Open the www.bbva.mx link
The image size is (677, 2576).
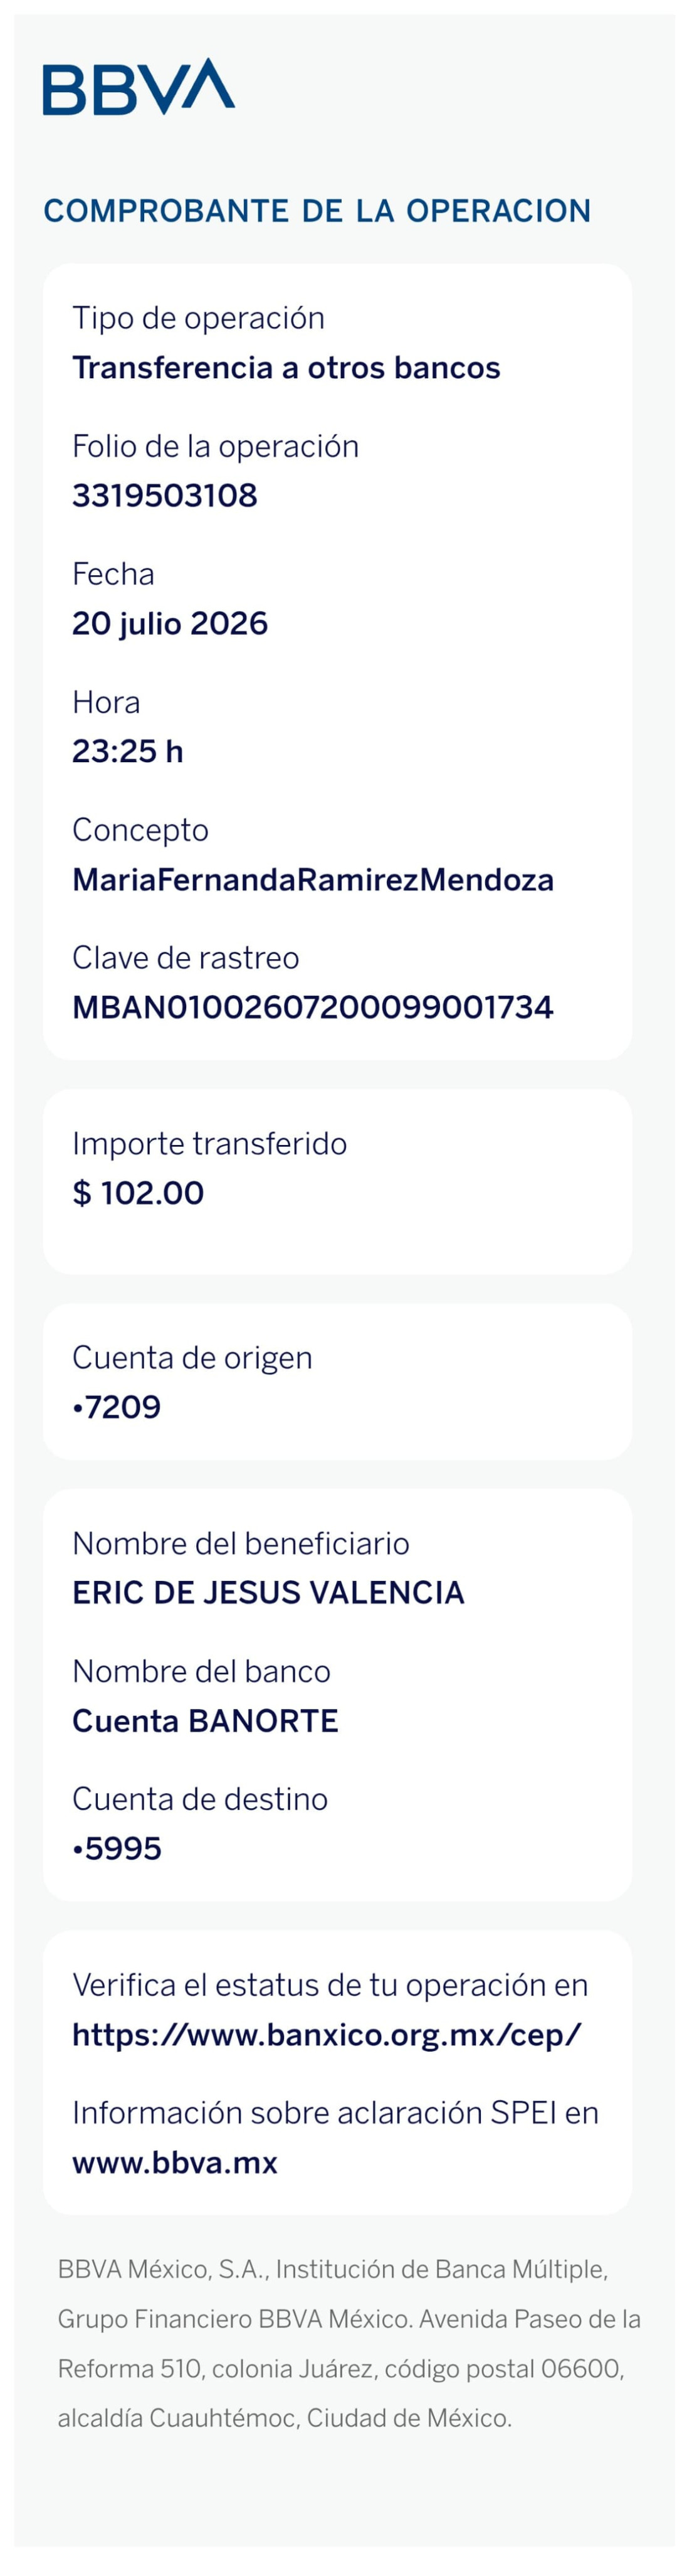point(175,2162)
